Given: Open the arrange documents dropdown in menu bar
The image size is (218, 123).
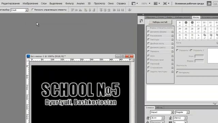Looking at the screenshot, I should point(157,3).
